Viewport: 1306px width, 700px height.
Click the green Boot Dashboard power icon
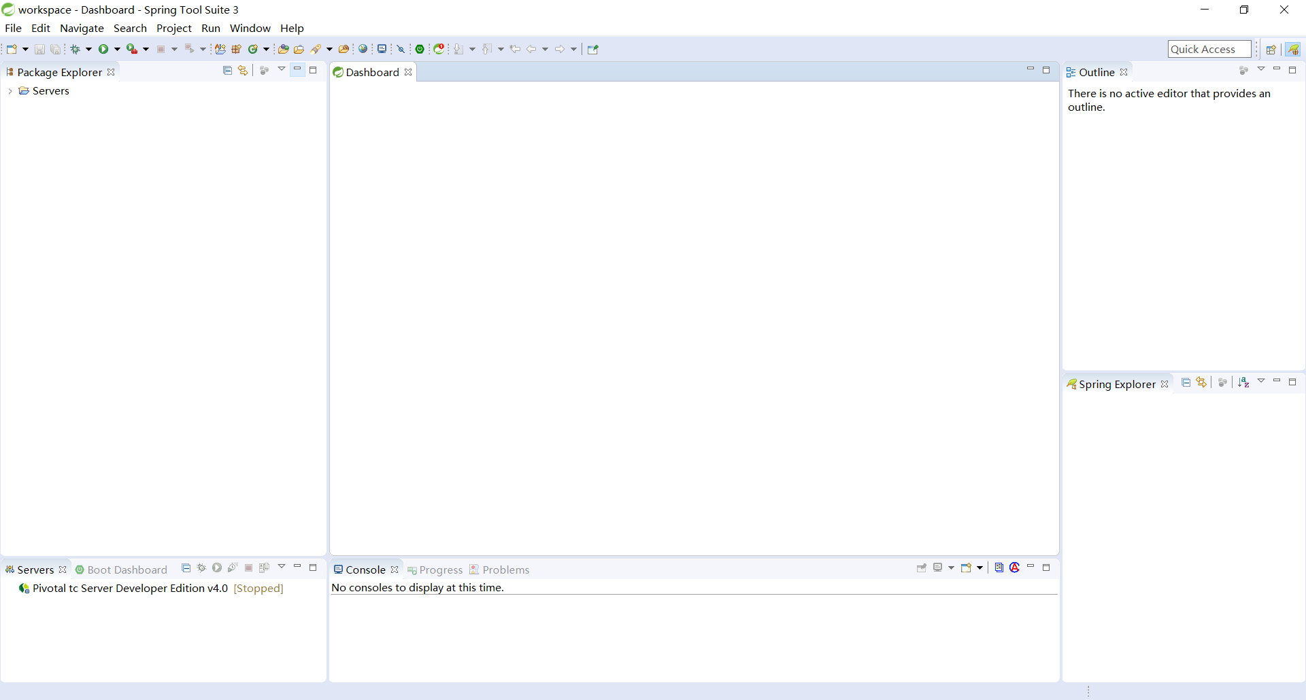coord(420,49)
